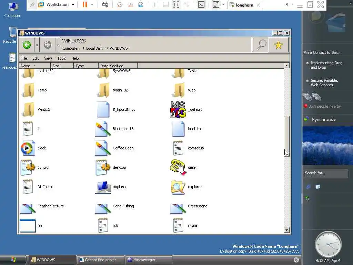Click the gray Forward arrow button

(x=47, y=45)
